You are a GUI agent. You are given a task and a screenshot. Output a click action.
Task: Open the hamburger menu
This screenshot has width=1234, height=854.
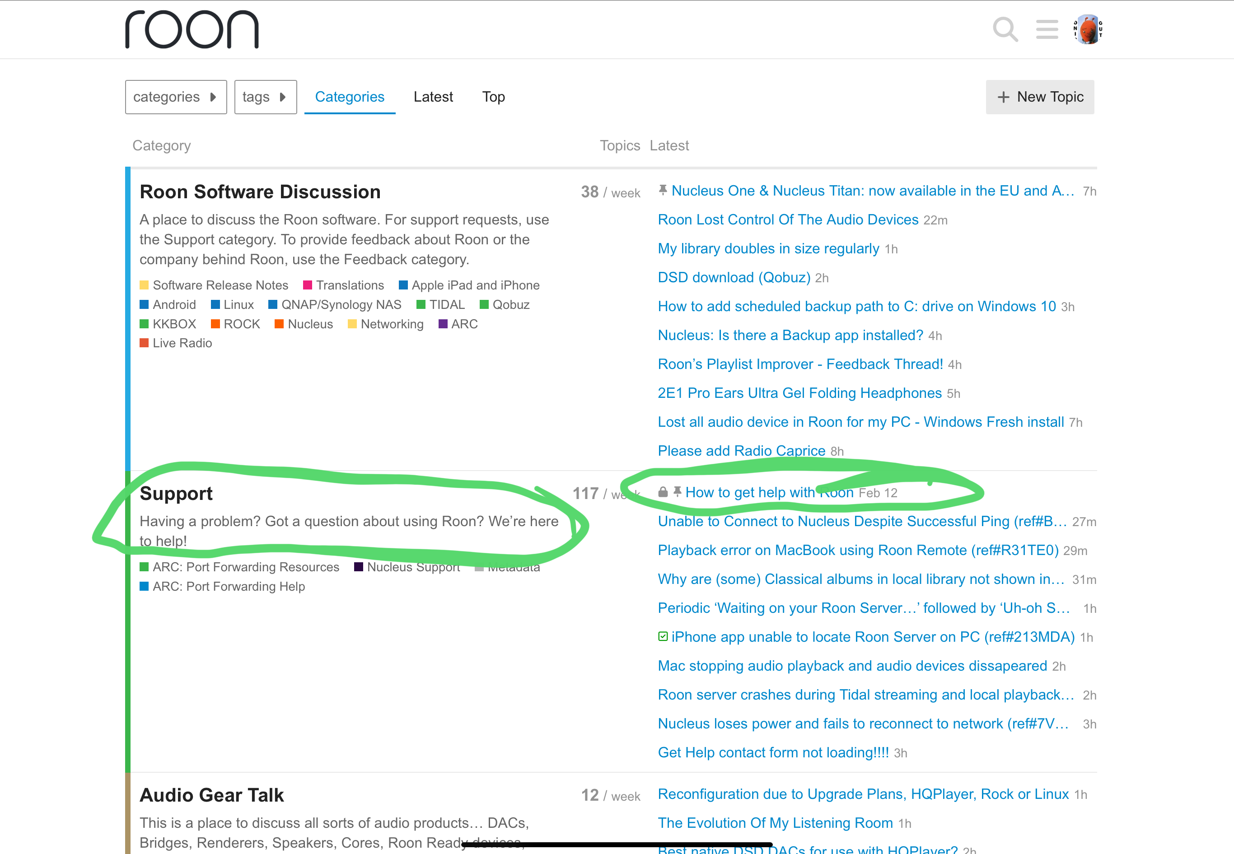coord(1047,30)
